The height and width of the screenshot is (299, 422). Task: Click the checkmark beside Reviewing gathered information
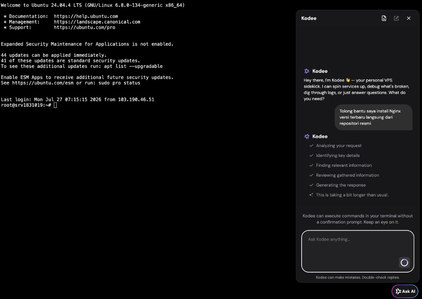tap(312, 175)
